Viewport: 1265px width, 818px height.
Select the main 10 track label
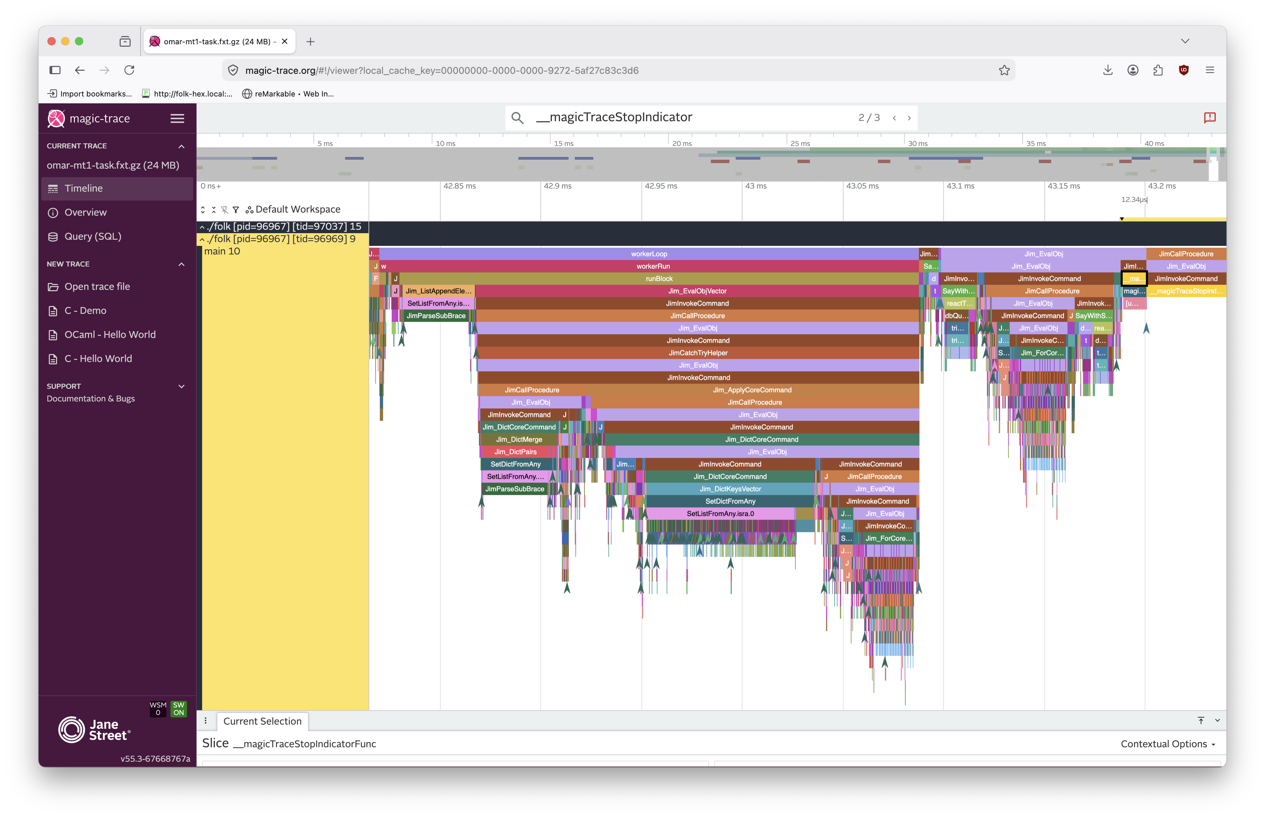click(222, 251)
